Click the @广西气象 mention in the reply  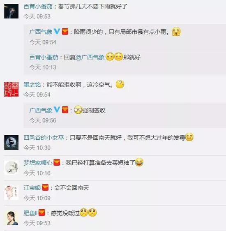[90, 57]
